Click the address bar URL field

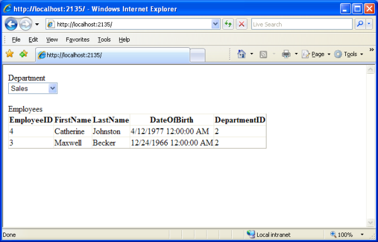point(133,25)
